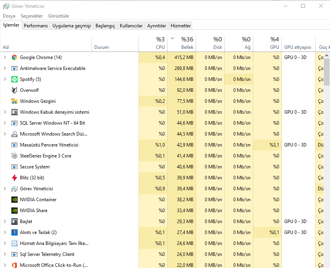Select the %3,1 GPU usage cell
This screenshot has width=330, height=268.
267,145
